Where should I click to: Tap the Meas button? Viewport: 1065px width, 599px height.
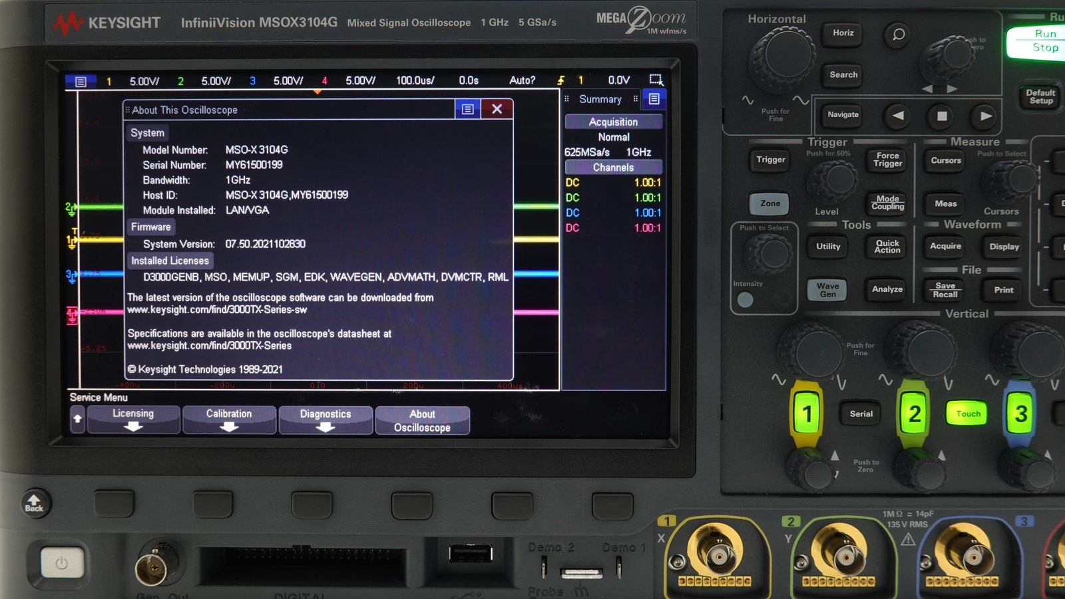point(945,203)
